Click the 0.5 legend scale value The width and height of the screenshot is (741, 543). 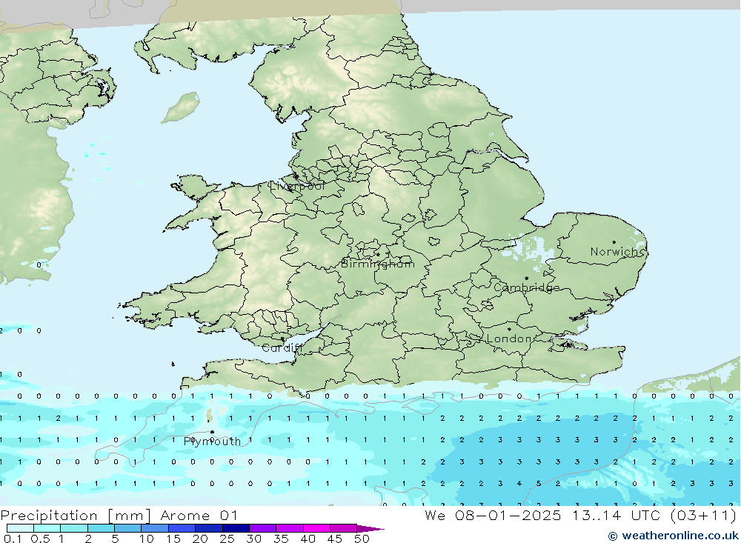point(40,539)
